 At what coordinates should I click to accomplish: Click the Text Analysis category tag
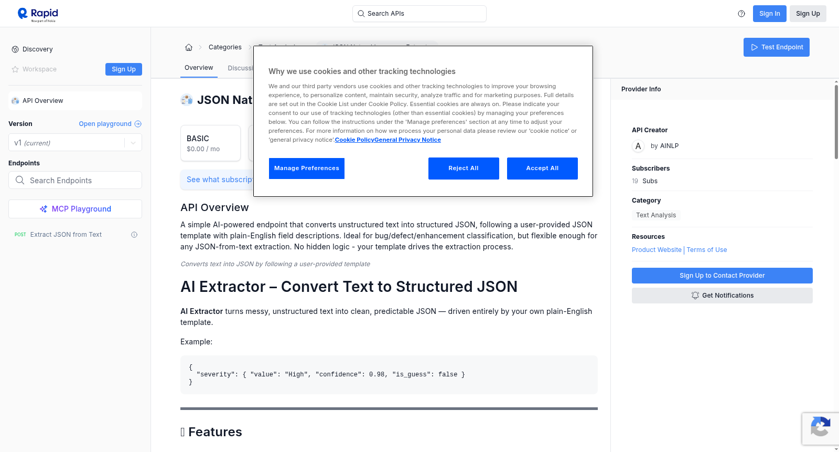point(656,215)
